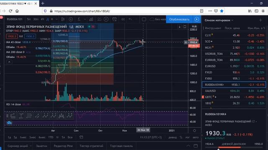
Task: Maximize the bottom panel
Action: [196, 146]
